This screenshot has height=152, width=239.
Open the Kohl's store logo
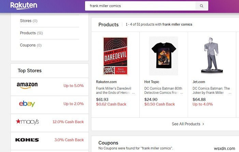[27, 140]
